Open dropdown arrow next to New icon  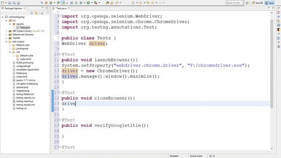[6, 3]
